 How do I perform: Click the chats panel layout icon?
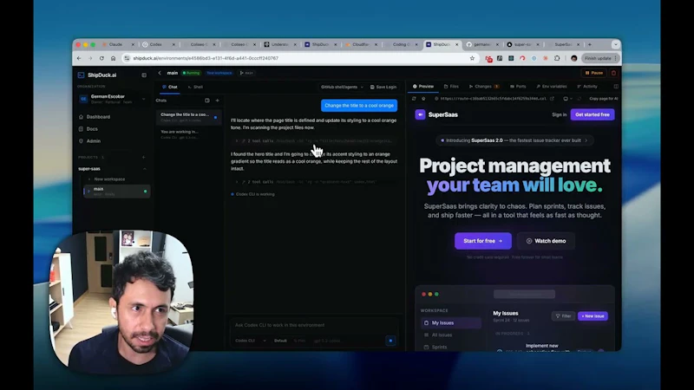tap(207, 101)
